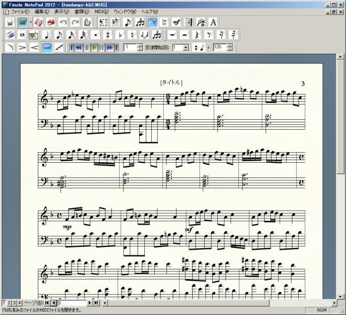Select the eighth rest
The image size is (346, 315).
pos(209,35)
